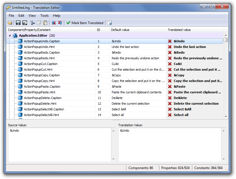Click inside the Translation Value text box
The width and height of the screenshot is (236, 179).
point(170,145)
